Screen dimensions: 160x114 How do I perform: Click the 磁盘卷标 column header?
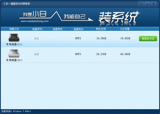(x=58, y=29)
